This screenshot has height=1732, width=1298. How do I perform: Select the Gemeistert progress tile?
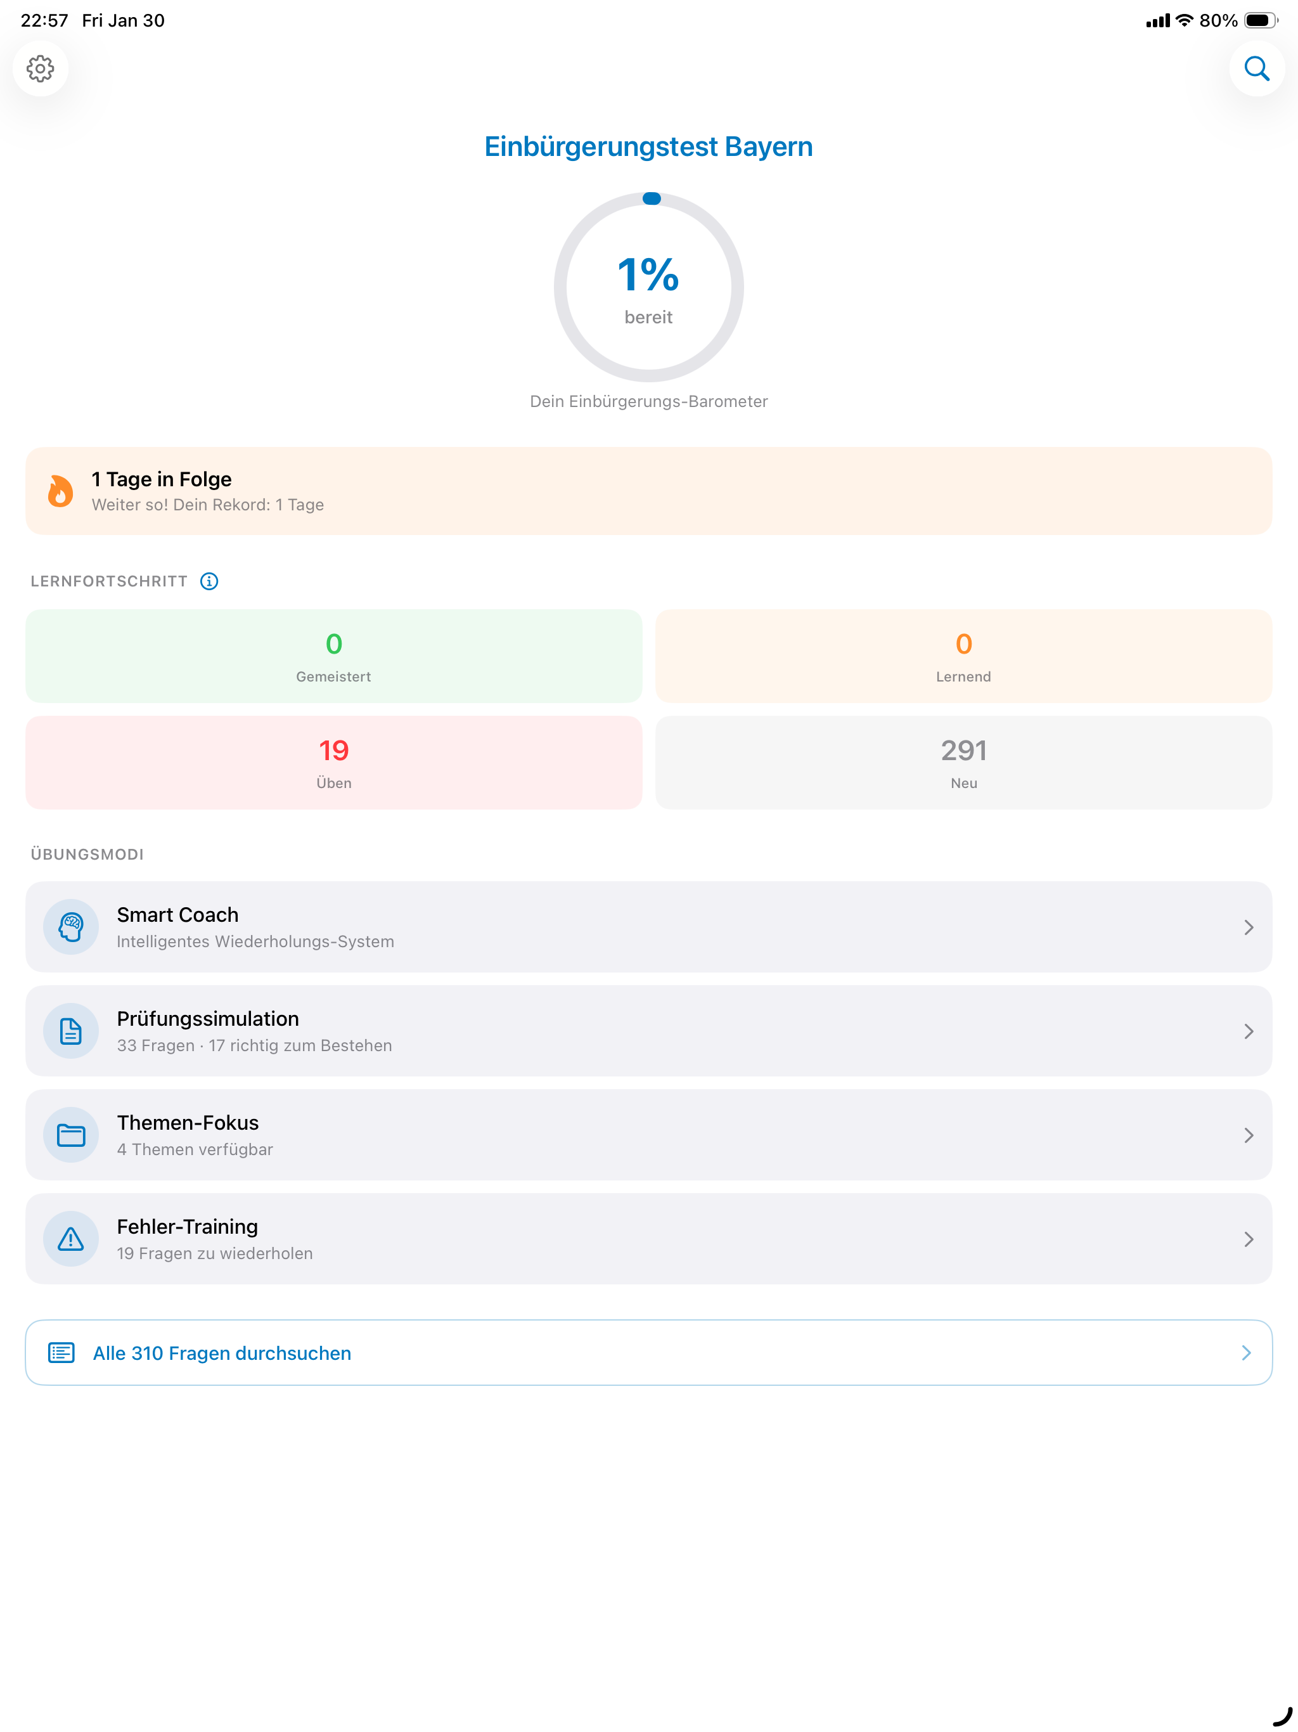pyautogui.click(x=334, y=656)
